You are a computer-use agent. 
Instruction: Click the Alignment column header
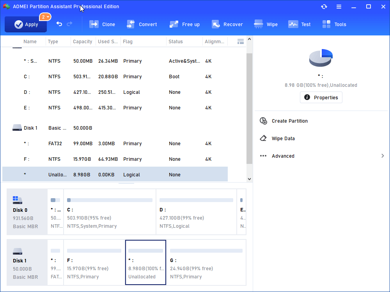[214, 42]
